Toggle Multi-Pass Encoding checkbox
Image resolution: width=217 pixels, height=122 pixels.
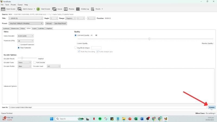click(x=79, y=52)
